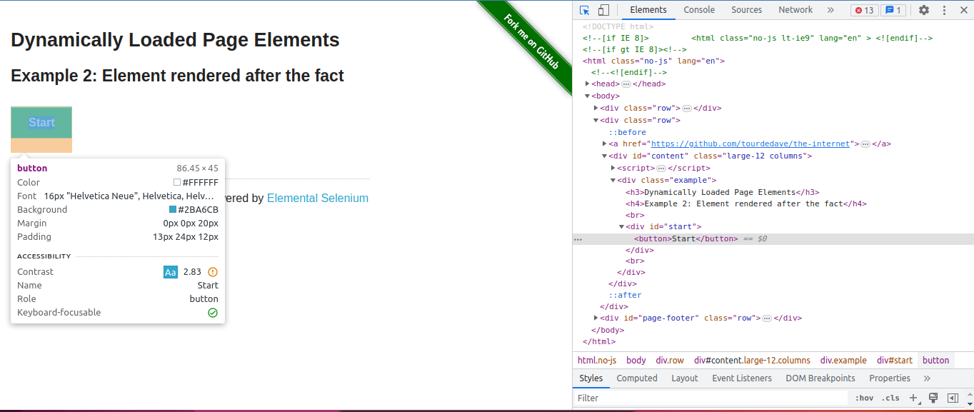Show the computed styles sidebar pane
The image size is (974, 412).
[x=952, y=398]
